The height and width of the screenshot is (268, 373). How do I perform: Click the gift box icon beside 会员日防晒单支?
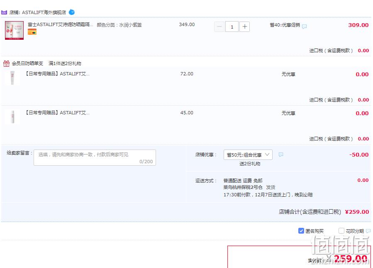(6, 63)
